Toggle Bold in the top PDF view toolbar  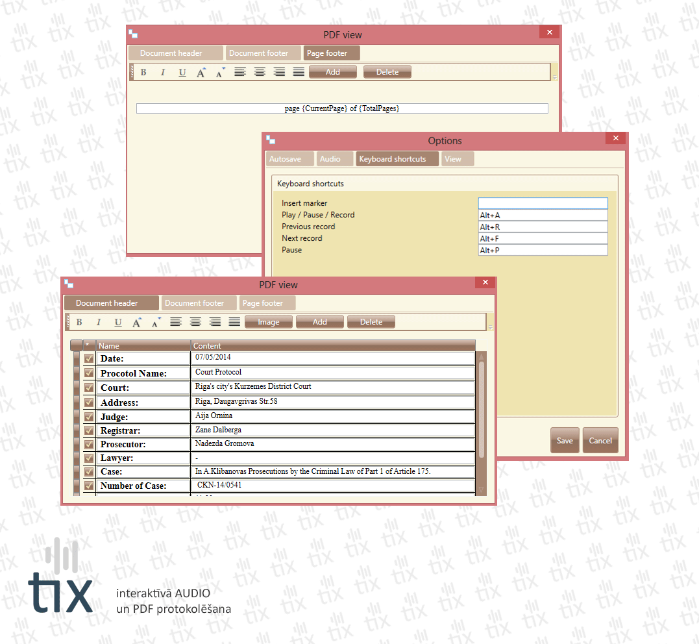[x=143, y=72]
